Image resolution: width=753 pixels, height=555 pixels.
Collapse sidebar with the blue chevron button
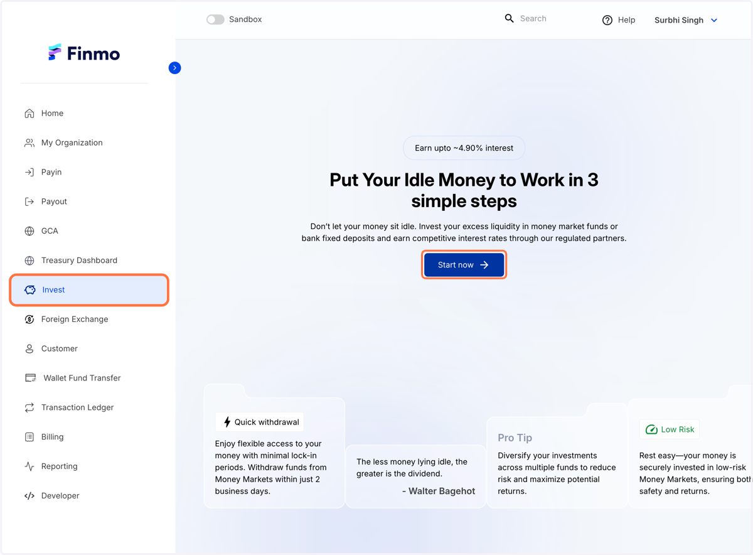[x=175, y=68]
